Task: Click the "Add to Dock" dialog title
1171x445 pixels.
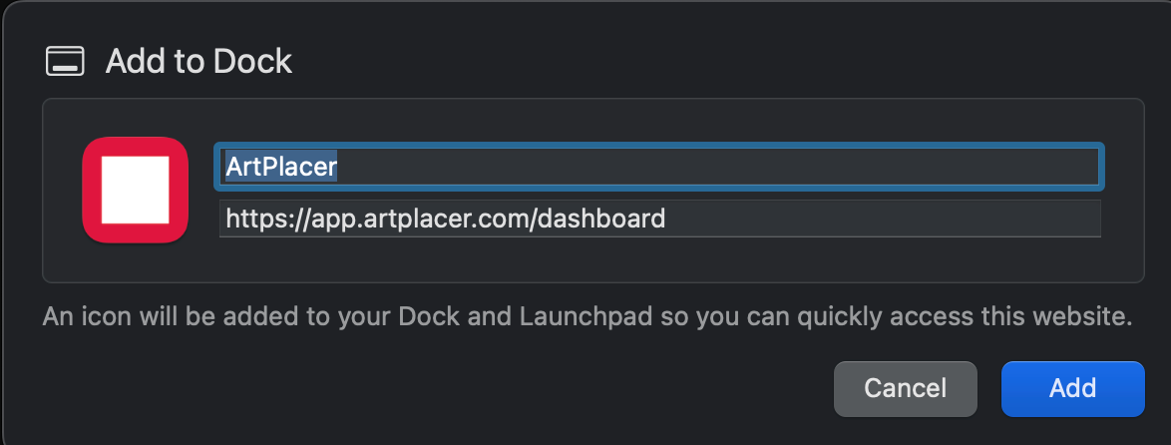Action: (x=198, y=61)
